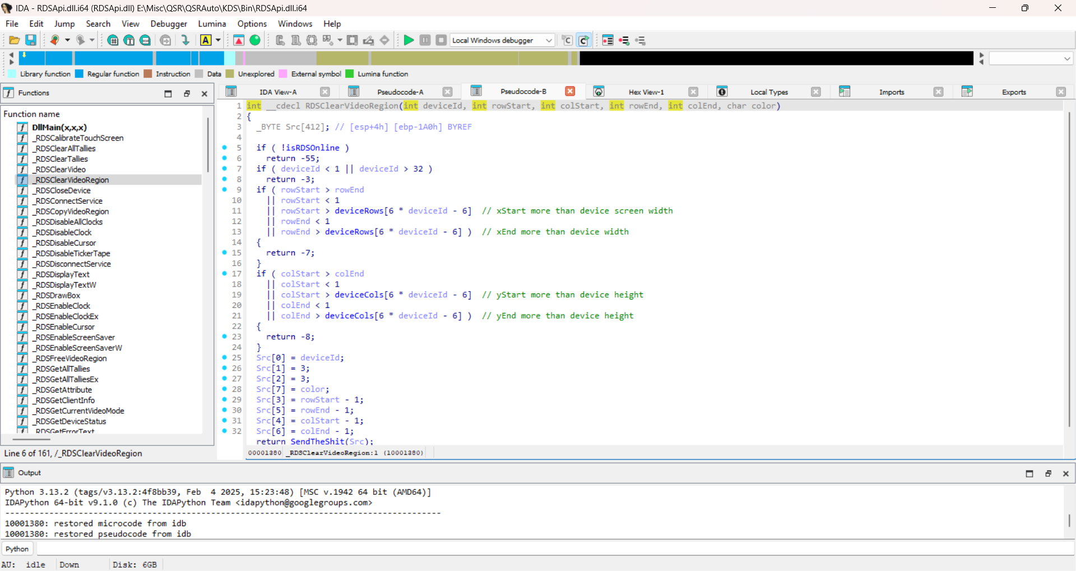Click the binary search (hash) toolbar icon
Viewport: 1076px width, 571px height.
tap(113, 40)
